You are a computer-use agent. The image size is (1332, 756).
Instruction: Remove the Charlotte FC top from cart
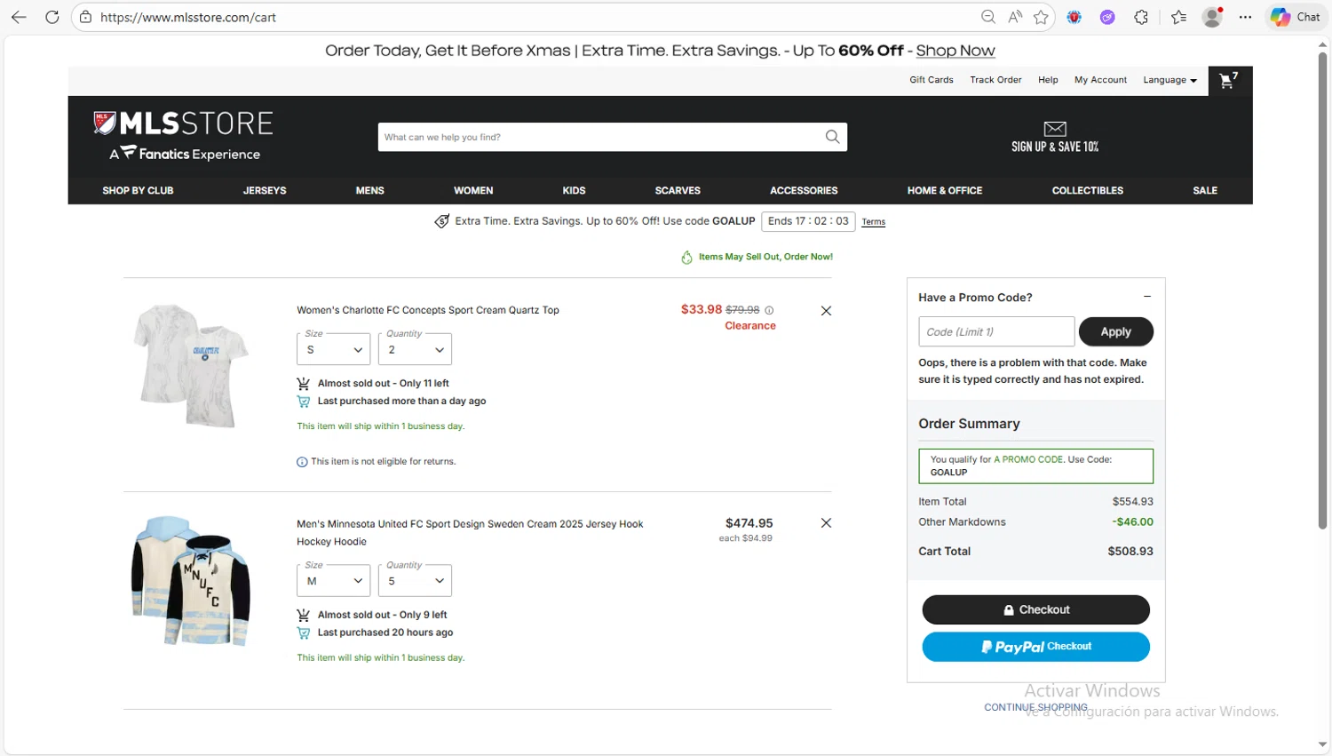[x=826, y=311]
